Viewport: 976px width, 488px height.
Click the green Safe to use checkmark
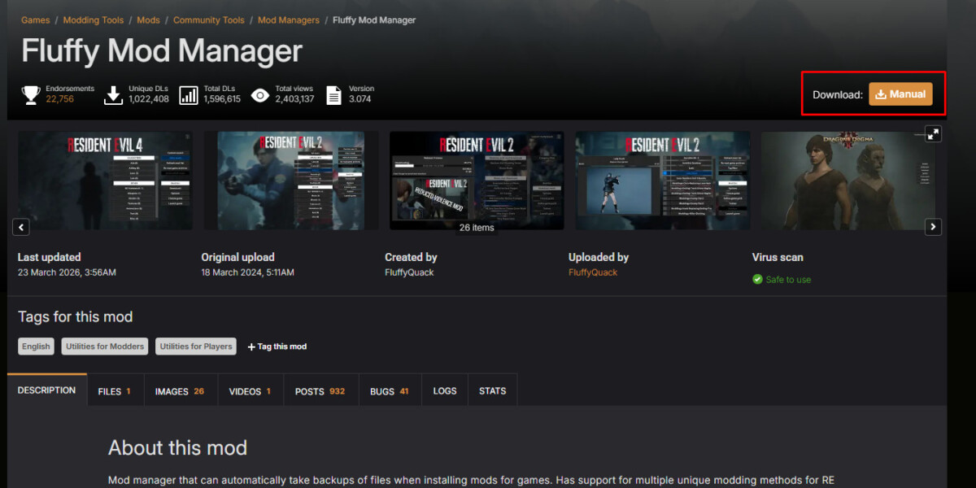tap(757, 279)
